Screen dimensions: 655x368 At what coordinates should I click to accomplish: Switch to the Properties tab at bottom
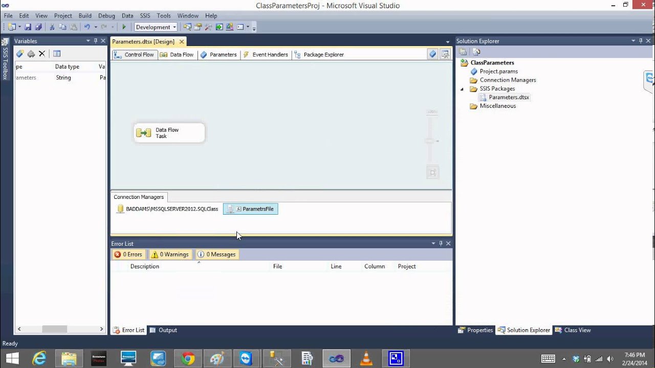click(x=475, y=330)
